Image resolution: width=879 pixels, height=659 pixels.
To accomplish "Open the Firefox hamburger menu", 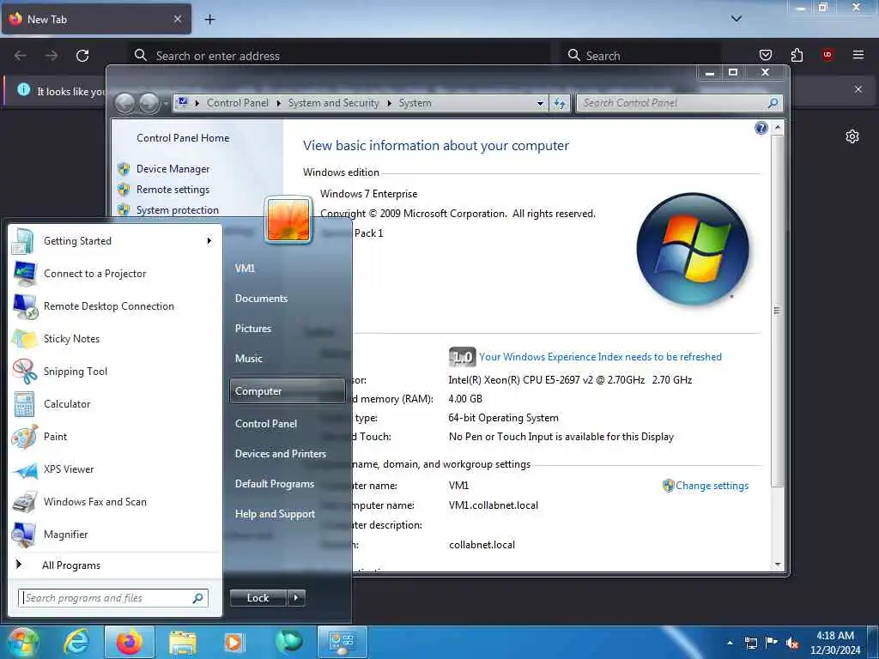I will [x=858, y=55].
